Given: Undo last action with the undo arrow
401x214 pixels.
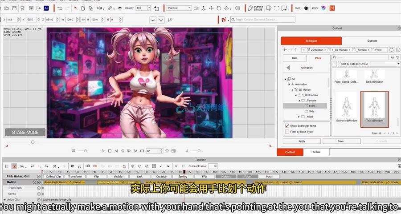Looking at the screenshot, I should [60, 8].
